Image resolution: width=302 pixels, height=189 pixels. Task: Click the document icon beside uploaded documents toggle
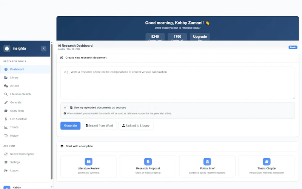coord(71,108)
